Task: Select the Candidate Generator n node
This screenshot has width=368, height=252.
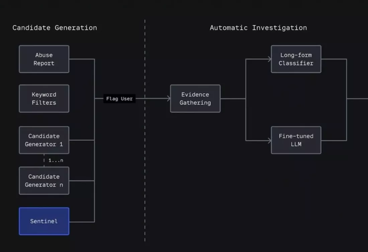Action: click(44, 181)
